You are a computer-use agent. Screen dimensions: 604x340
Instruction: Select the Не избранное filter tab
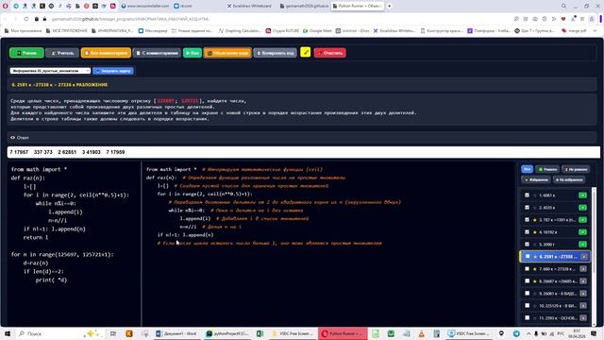pyautogui.click(x=569, y=180)
